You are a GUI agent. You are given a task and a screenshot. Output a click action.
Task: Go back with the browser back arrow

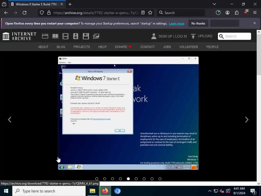pyautogui.click(x=6, y=13)
